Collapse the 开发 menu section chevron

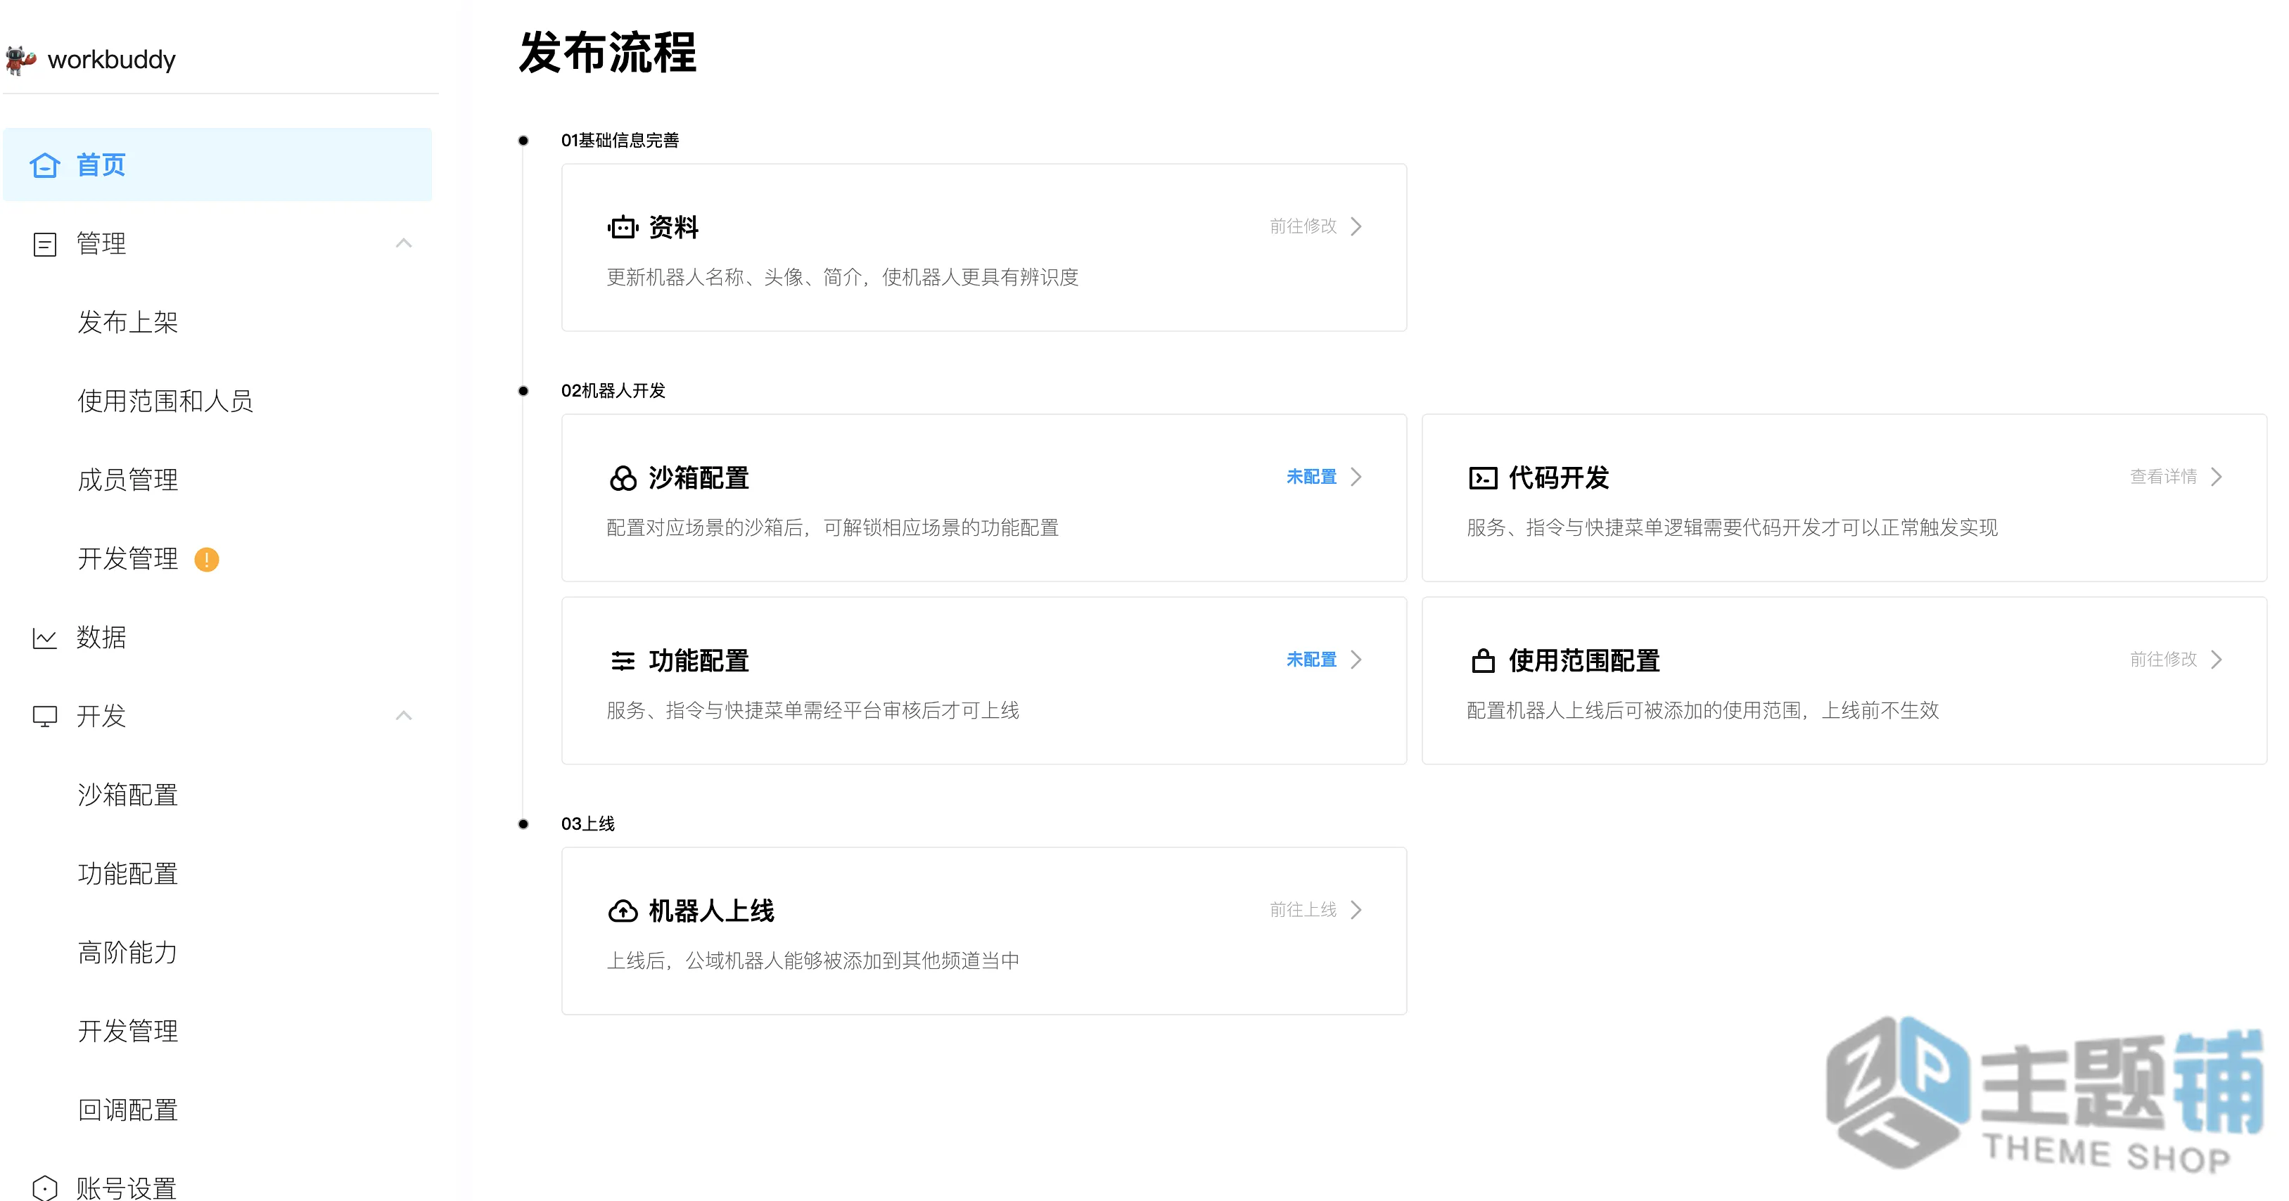coord(403,716)
